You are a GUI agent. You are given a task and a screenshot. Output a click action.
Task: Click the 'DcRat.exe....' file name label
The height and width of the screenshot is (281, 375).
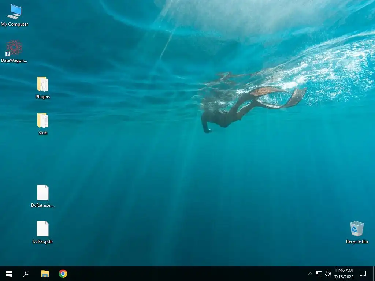(43, 205)
